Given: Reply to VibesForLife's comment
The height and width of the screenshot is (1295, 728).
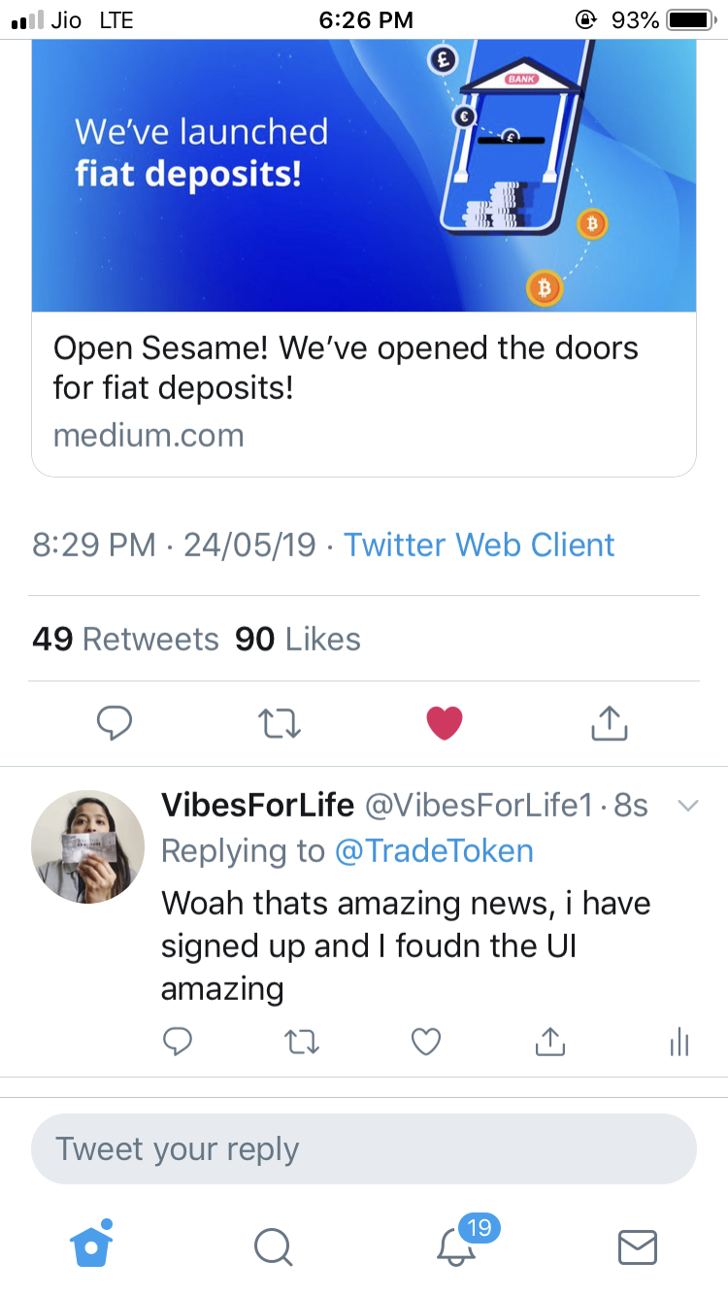Looking at the screenshot, I should [x=177, y=1042].
